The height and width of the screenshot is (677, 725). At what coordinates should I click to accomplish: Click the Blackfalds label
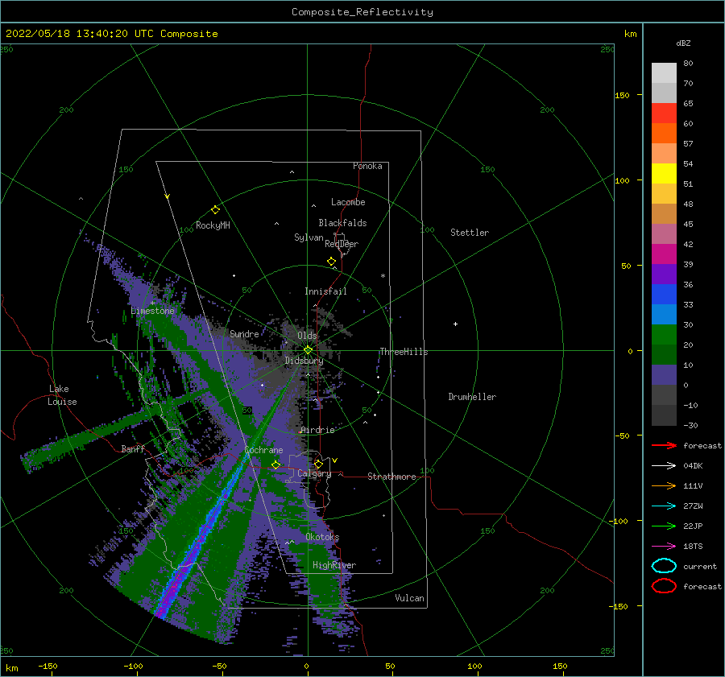point(342,223)
